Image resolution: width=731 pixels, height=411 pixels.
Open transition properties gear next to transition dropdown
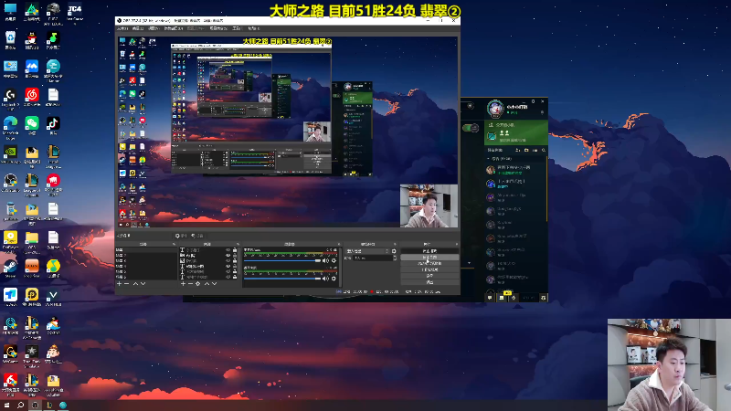point(394,251)
